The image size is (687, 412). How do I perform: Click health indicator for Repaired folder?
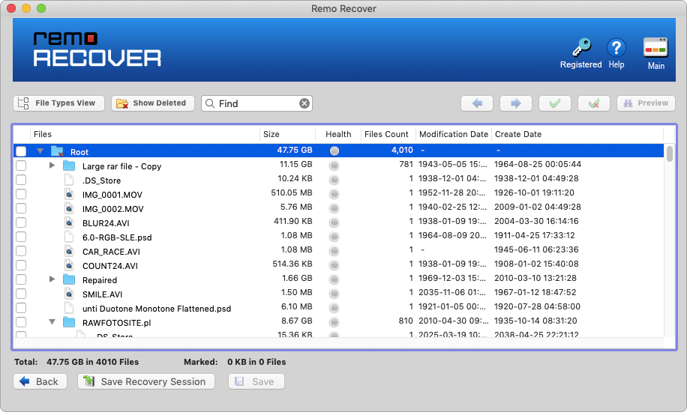(334, 279)
